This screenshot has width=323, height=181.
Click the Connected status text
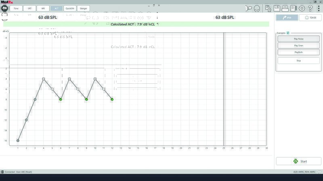click(x=10, y=172)
